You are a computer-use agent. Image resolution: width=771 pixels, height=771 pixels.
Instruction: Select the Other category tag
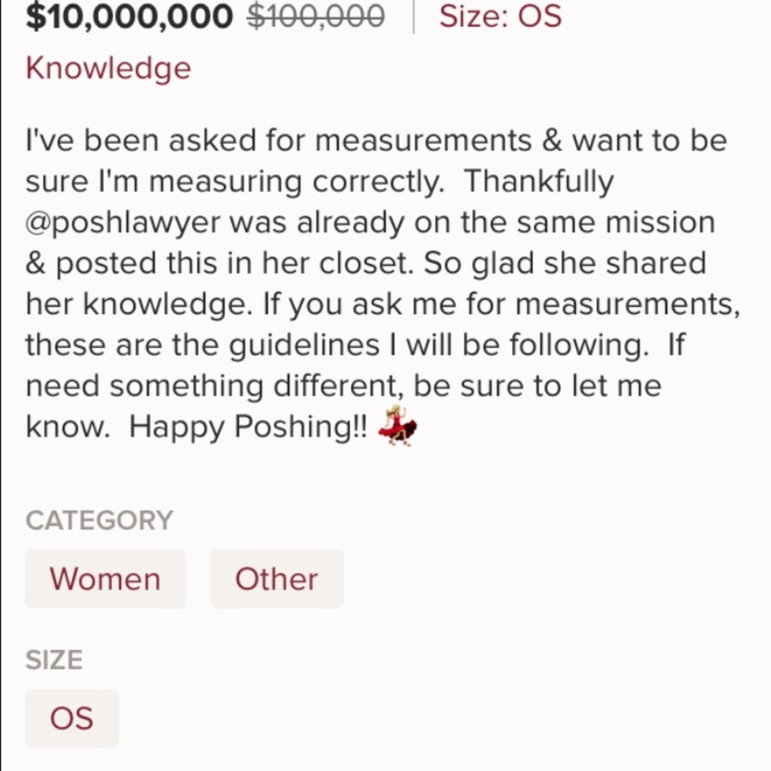[276, 579]
